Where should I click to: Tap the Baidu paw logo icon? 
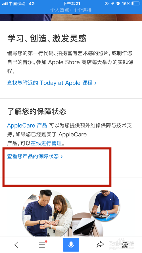point(125,245)
